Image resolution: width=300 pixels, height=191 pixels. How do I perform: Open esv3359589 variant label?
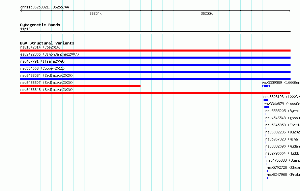pyautogui.click(x=281, y=83)
